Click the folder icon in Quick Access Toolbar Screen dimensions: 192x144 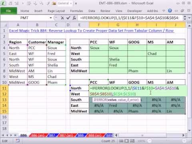54,3
